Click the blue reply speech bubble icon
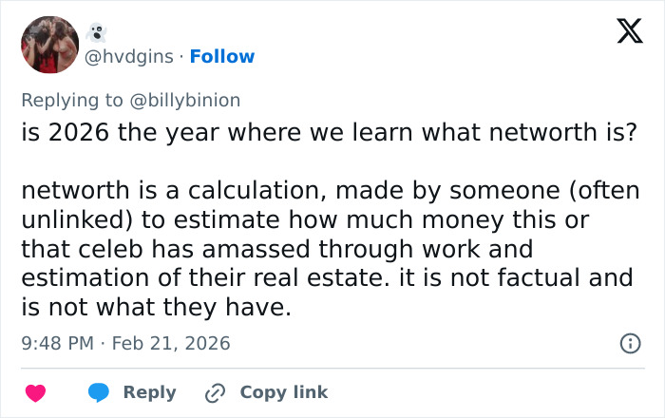Viewport: 665px width, 418px height. pyautogui.click(x=100, y=392)
